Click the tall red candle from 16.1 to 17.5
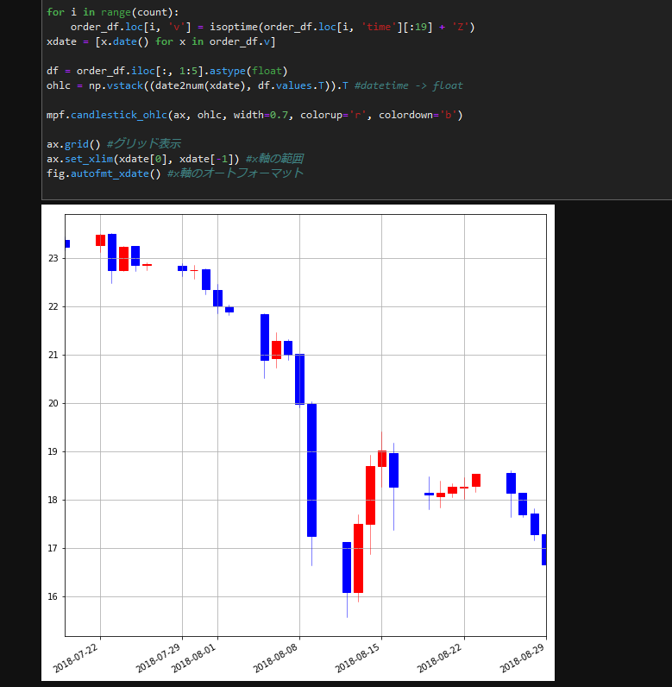Viewport: 672px width, 687px height. (x=358, y=558)
